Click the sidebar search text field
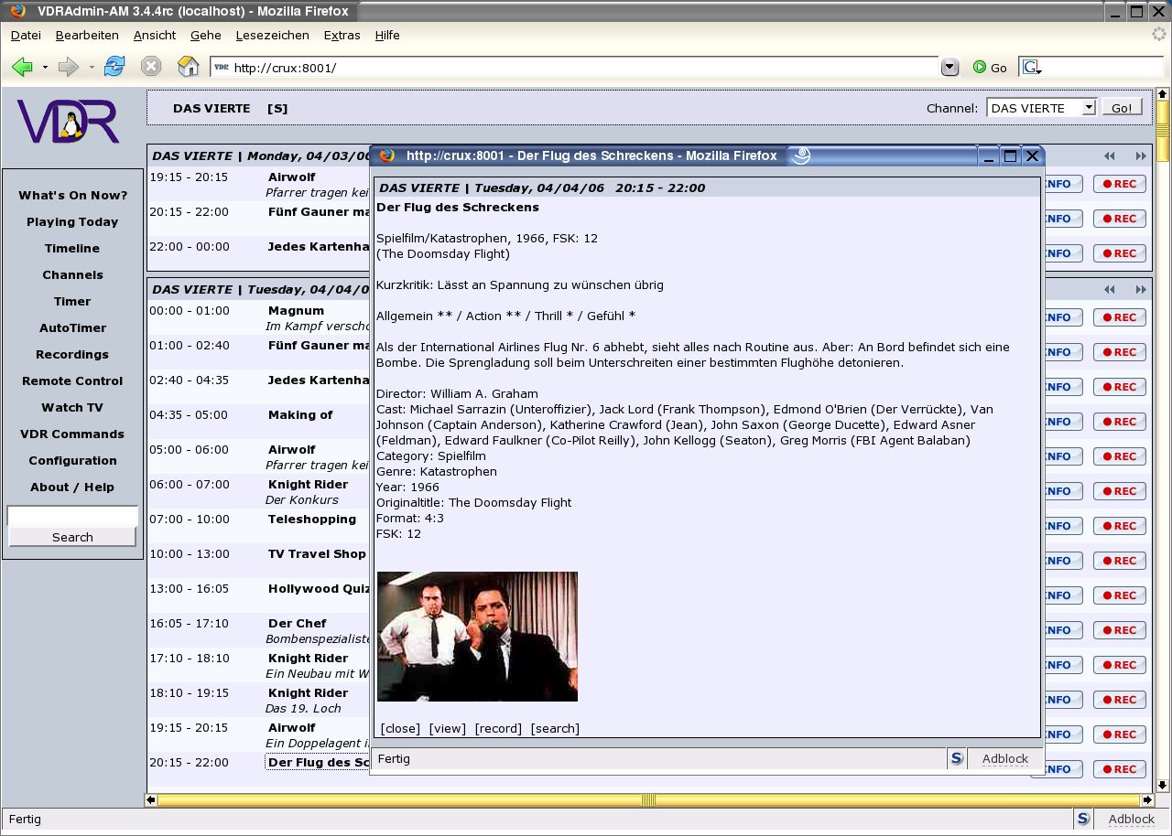Screen dimensions: 1172x836 72,517
